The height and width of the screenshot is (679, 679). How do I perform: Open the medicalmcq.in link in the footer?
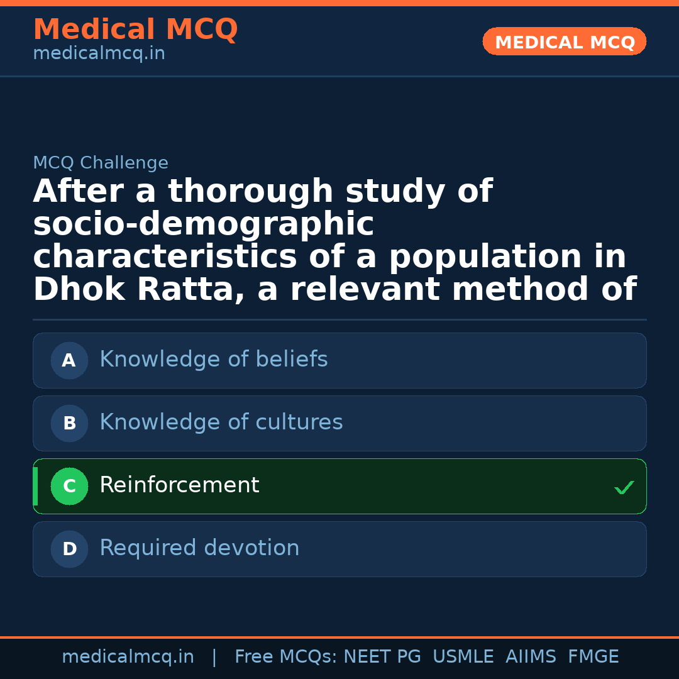pos(128,657)
